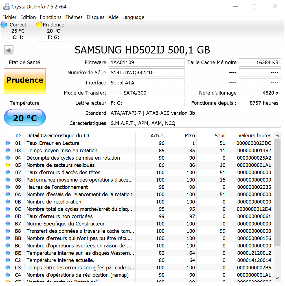
Task: Click the Firmware field 1AA01109
Action: tap(146, 62)
